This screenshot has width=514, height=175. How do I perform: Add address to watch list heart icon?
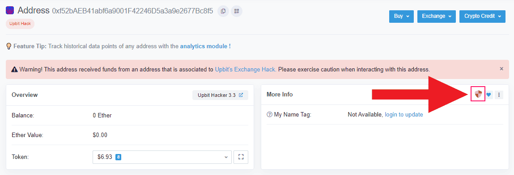(489, 95)
